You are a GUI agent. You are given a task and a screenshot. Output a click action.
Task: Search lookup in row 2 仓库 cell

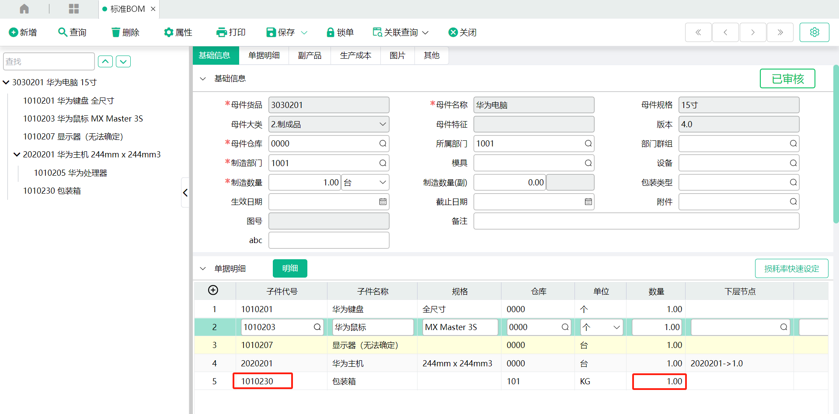[565, 327]
